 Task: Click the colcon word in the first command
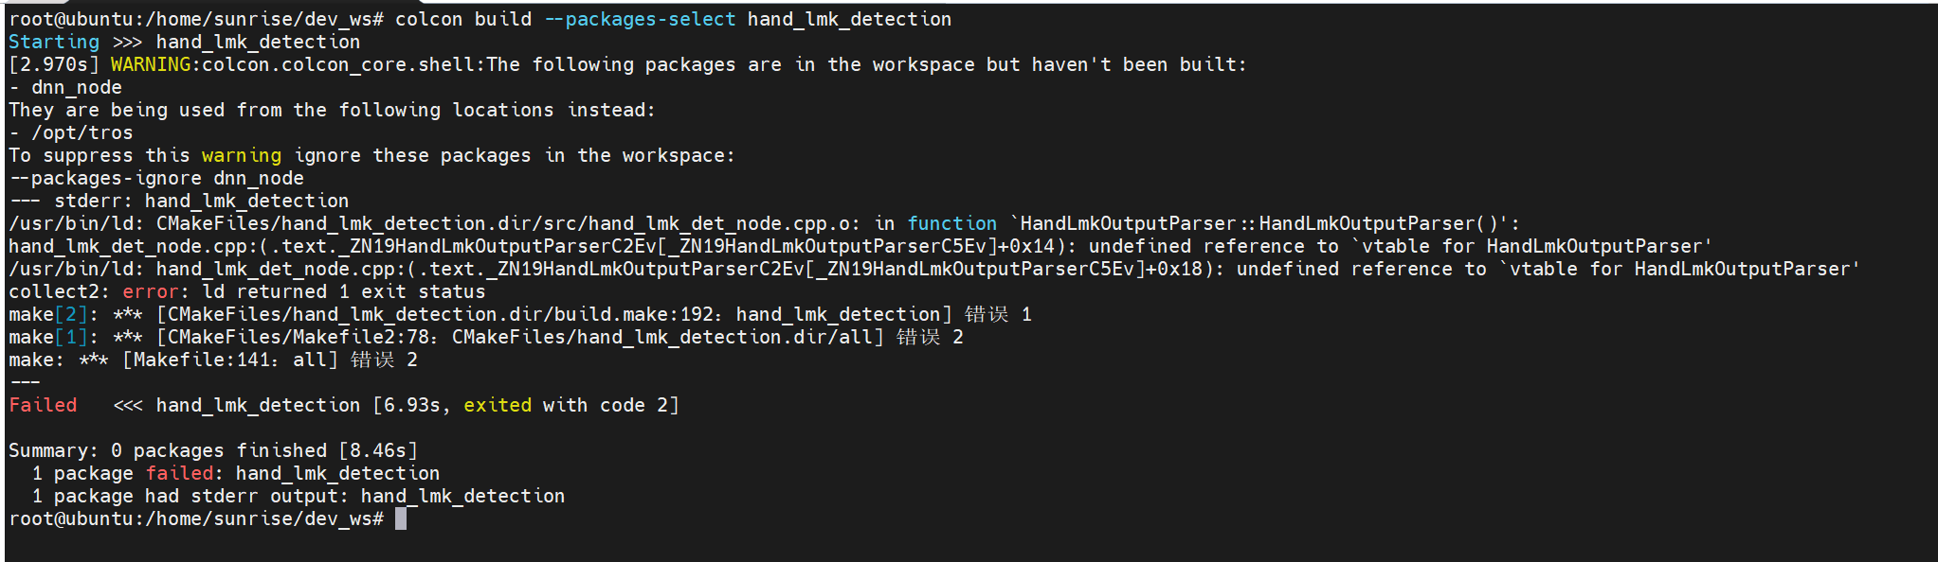tap(428, 19)
